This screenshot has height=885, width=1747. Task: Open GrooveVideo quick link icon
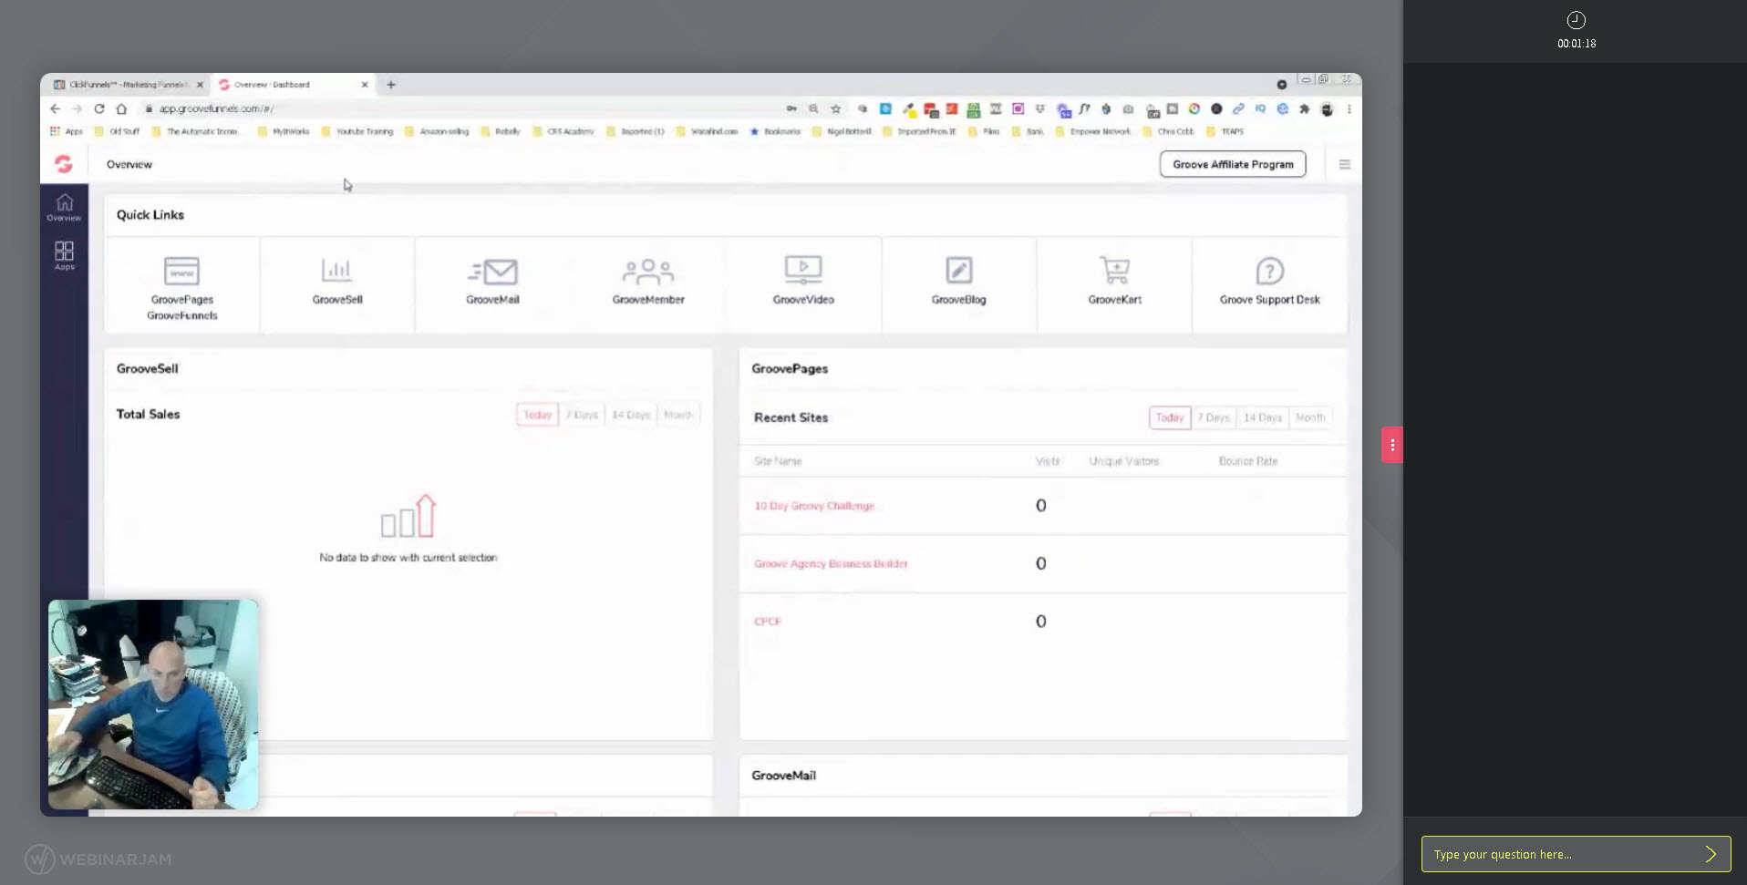(x=802, y=270)
